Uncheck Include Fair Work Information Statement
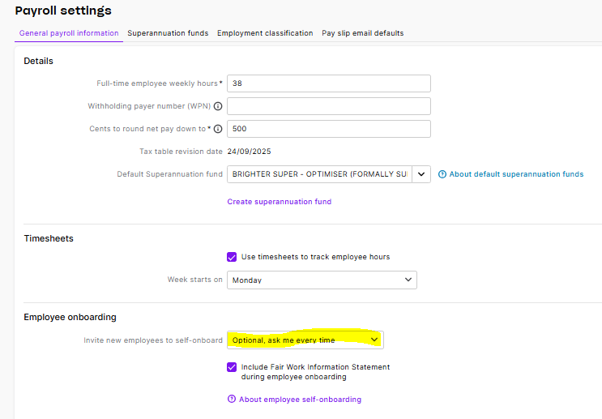 (233, 367)
